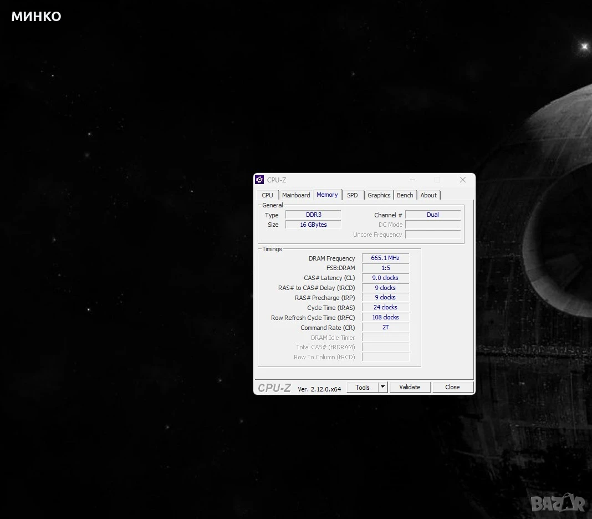
Task: Click the Ver. 2.12.0.x64 version text
Action: pyautogui.click(x=319, y=389)
